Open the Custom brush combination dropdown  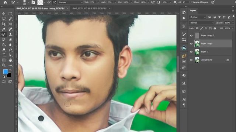pos(70,2)
